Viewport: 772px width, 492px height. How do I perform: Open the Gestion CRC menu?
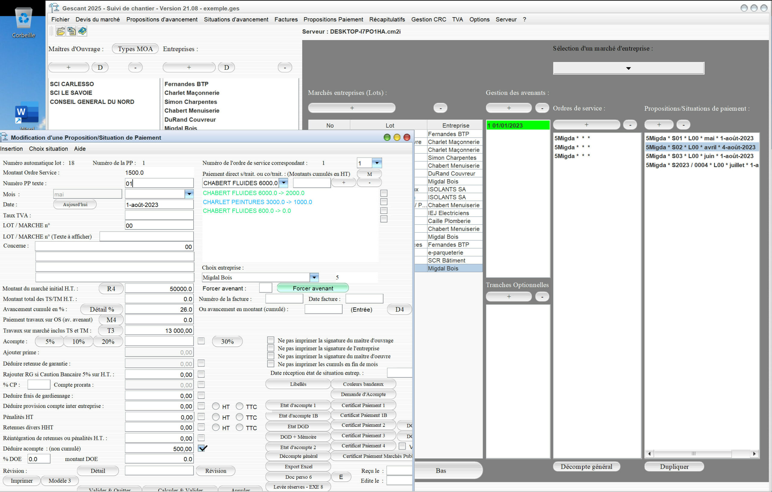coord(429,19)
